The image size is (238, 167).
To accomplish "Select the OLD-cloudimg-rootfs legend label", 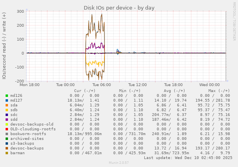I will [x=33, y=129].
